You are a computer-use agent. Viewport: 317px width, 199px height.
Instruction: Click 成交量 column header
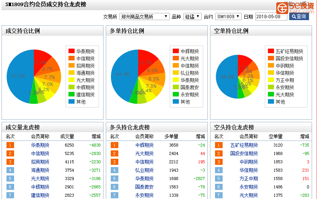[x=67, y=137]
